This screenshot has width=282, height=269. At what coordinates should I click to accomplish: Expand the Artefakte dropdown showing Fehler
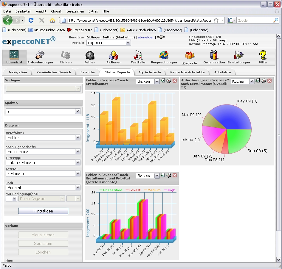tap(78, 137)
